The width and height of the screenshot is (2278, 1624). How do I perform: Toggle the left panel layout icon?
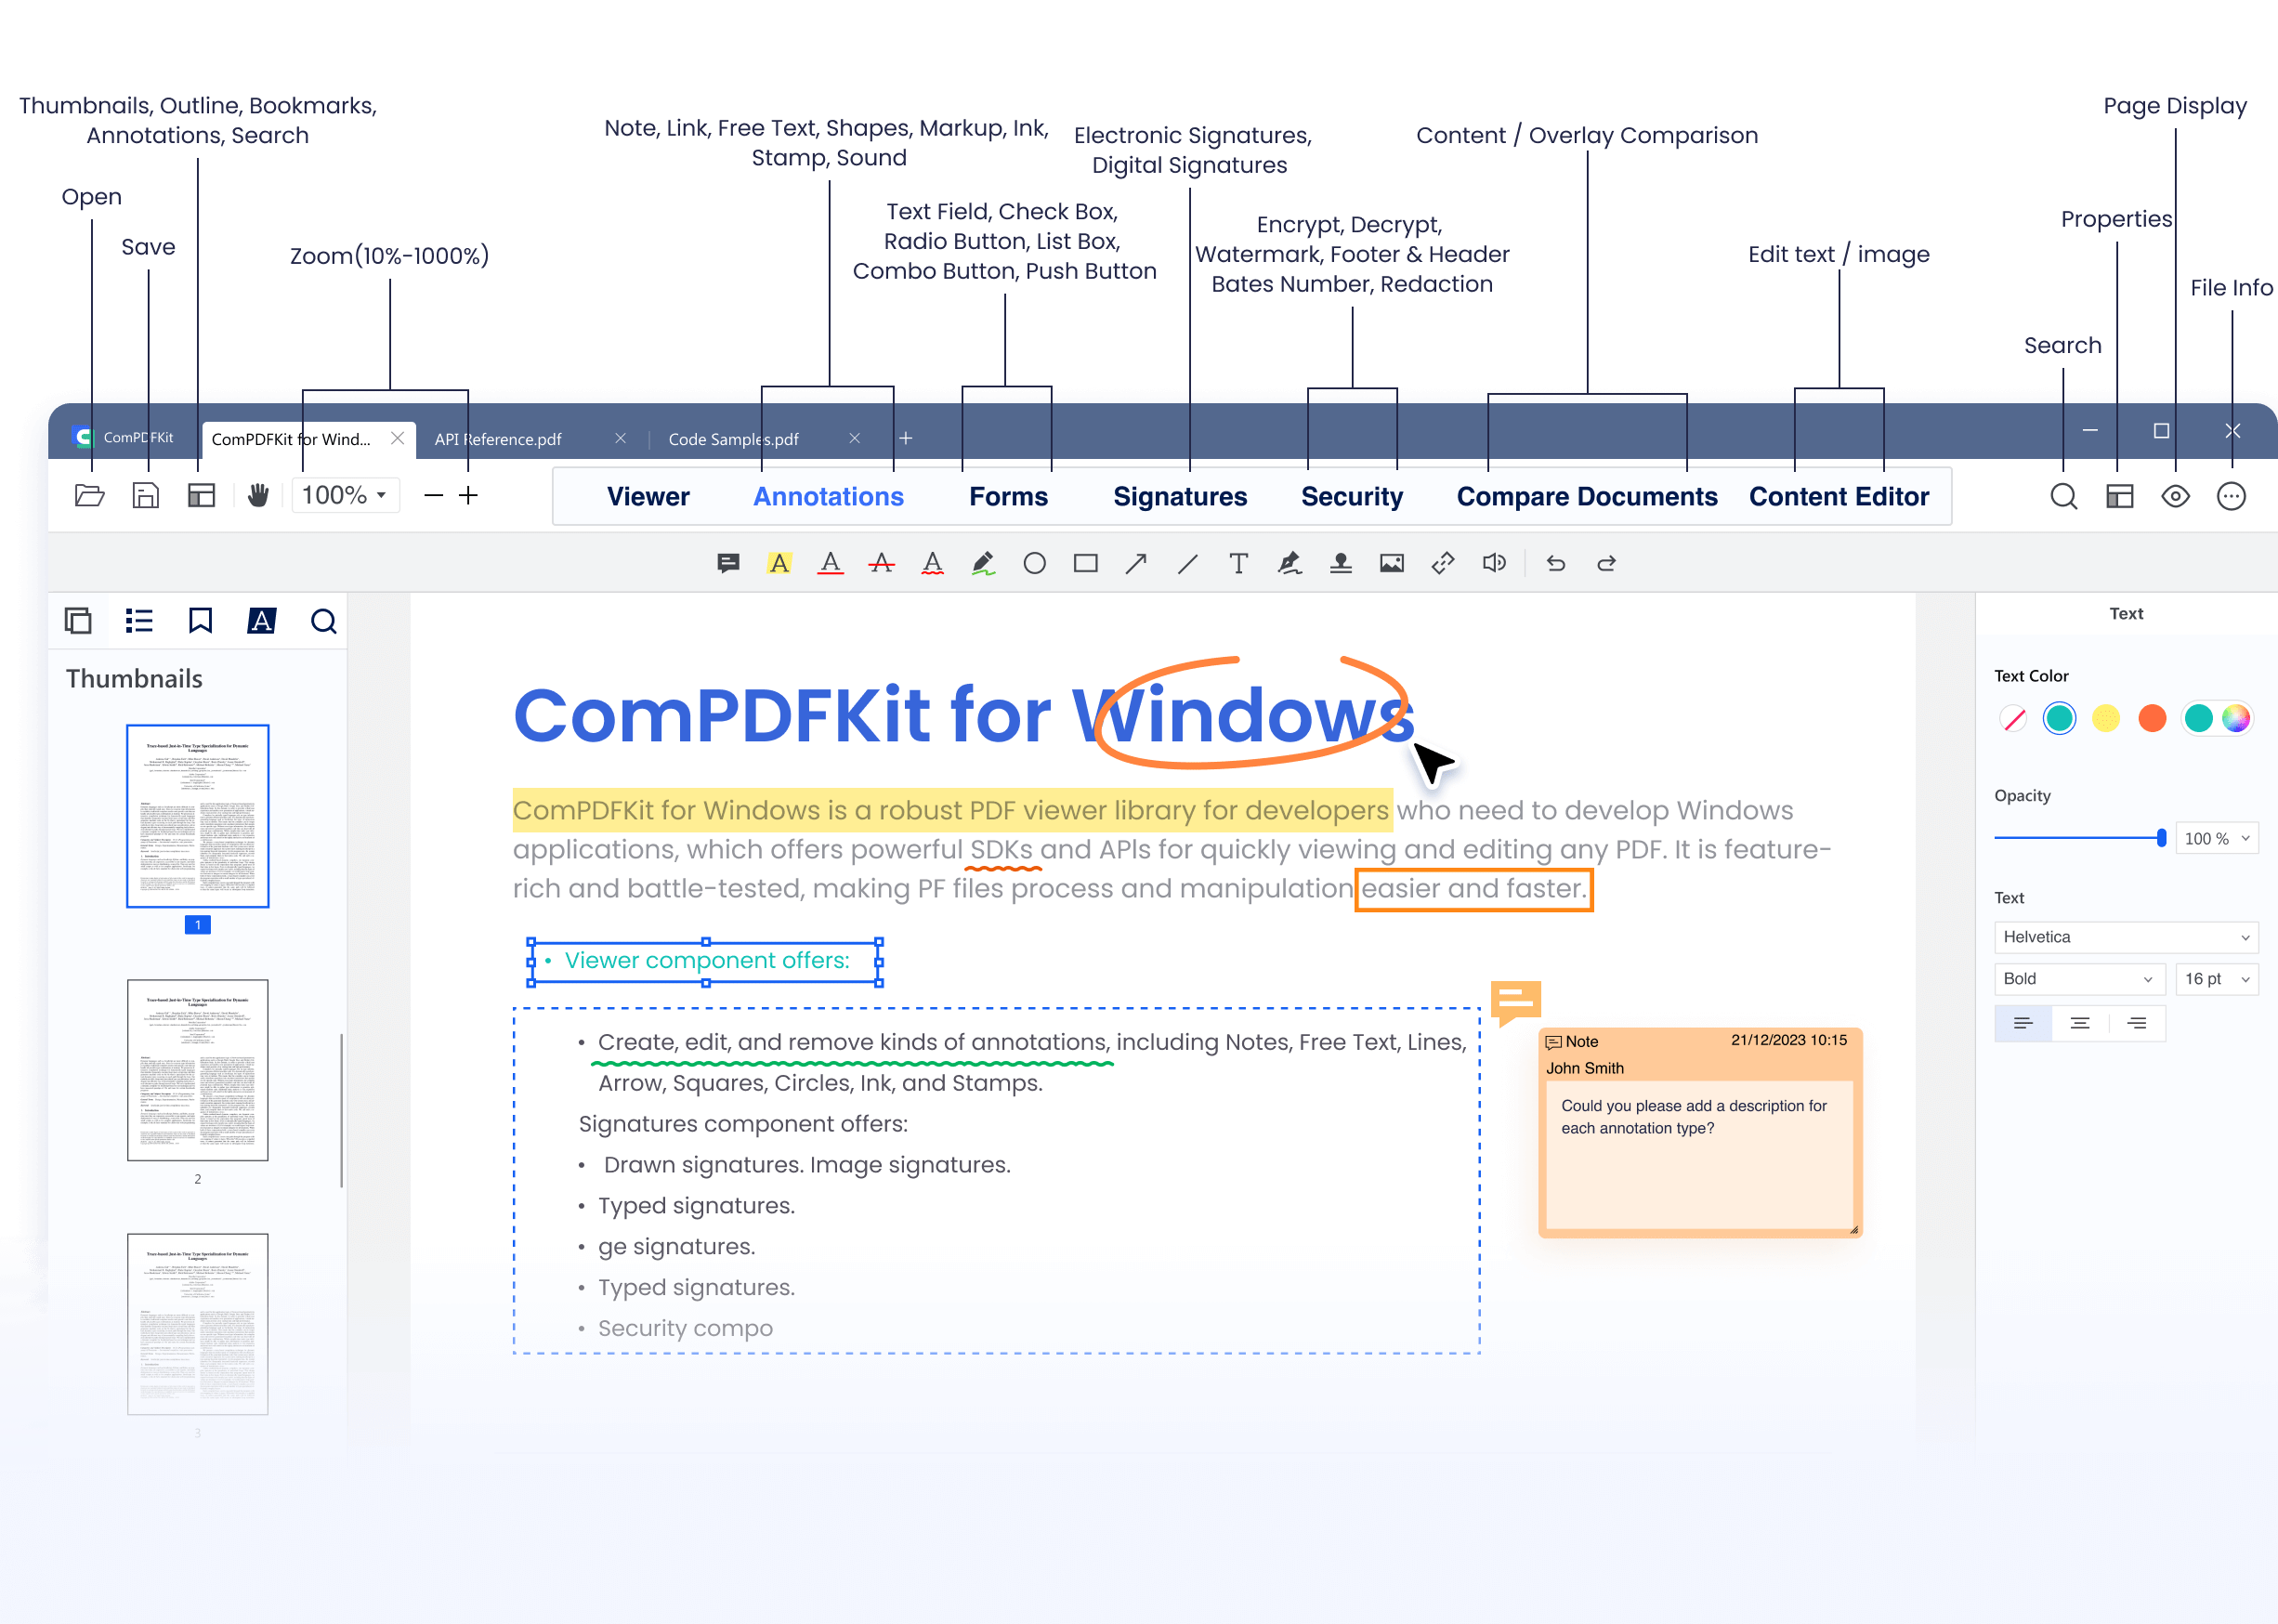click(x=202, y=495)
